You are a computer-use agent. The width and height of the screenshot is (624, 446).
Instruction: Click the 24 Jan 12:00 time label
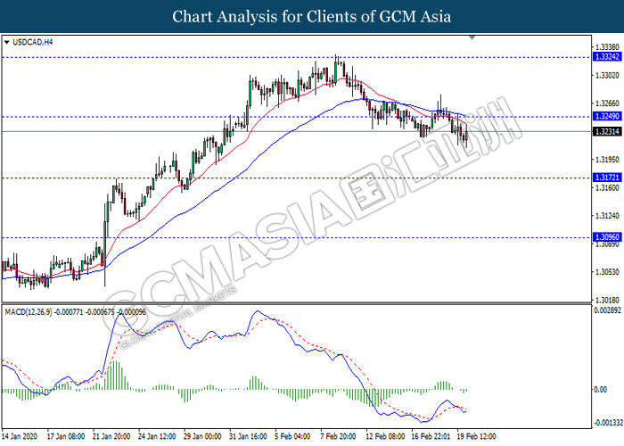157,437
